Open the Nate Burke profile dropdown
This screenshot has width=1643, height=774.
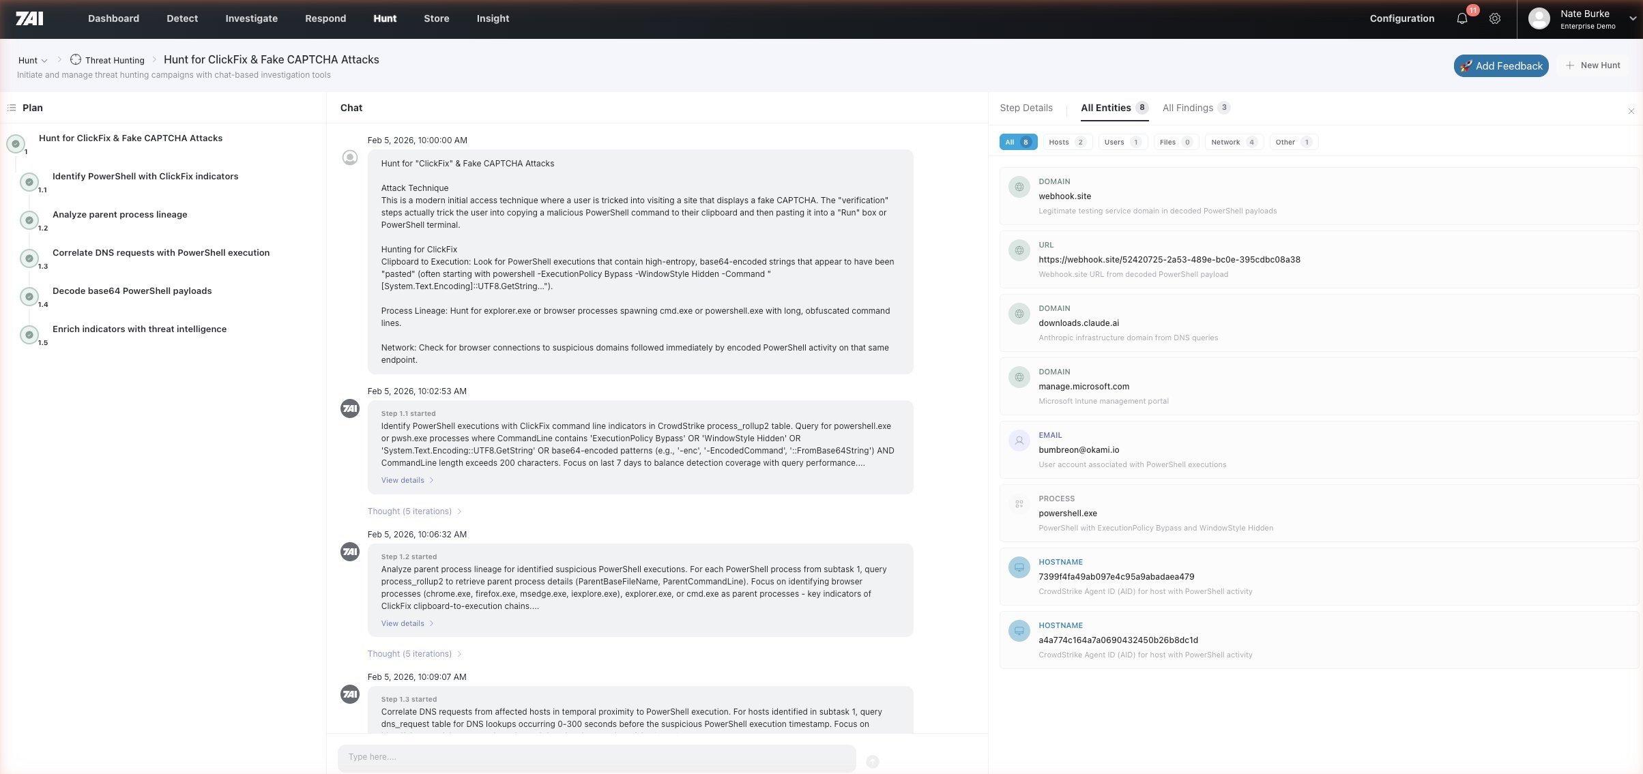1584,18
